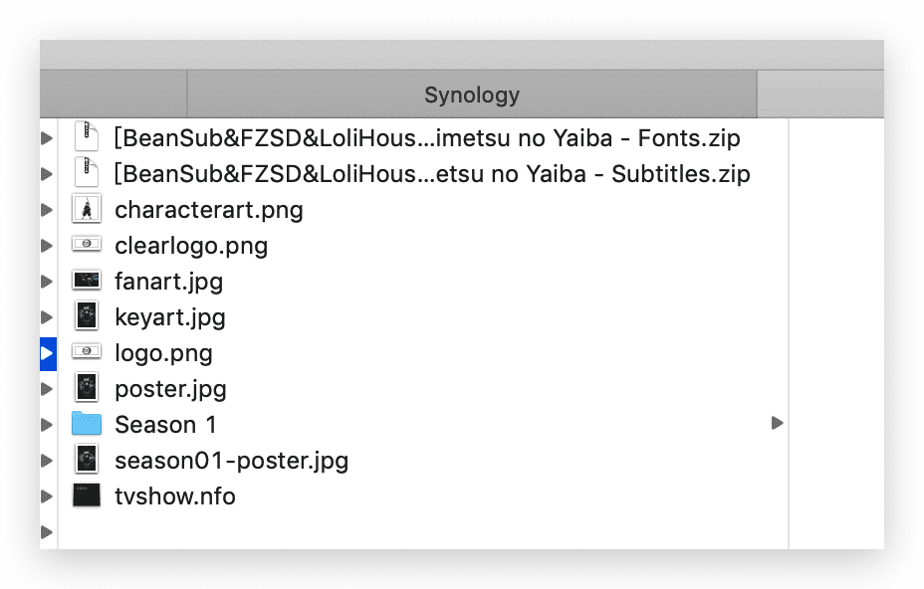
Task: Open Season 1 folder's right chevron
Action: pyautogui.click(x=778, y=423)
